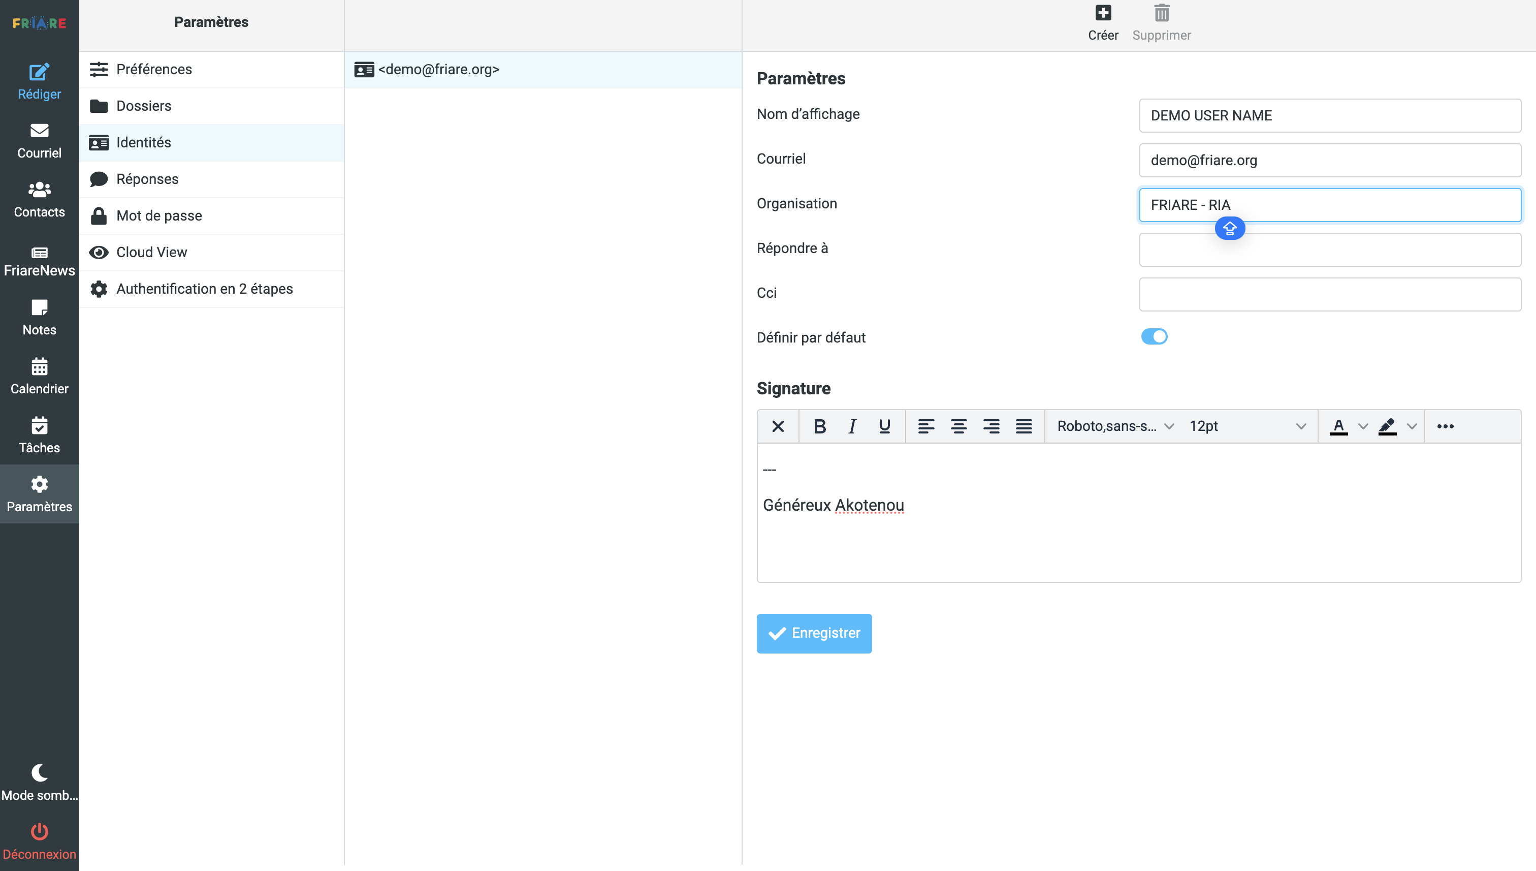Screen dimensions: 1536x871
Task: Expand the highlight color dropdown arrow
Action: pos(1412,426)
